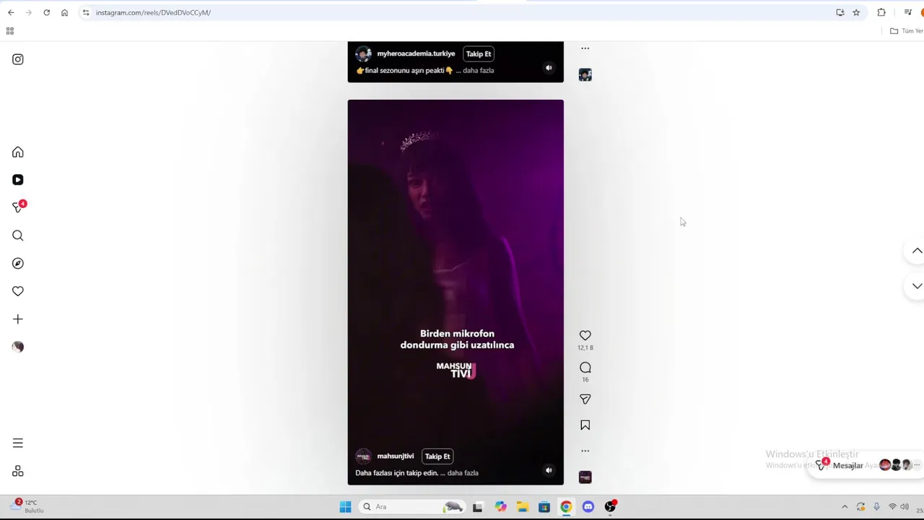The height and width of the screenshot is (520, 924).
Task: Toggle sound on the mahsunjtivi reel
Action: pyautogui.click(x=549, y=470)
